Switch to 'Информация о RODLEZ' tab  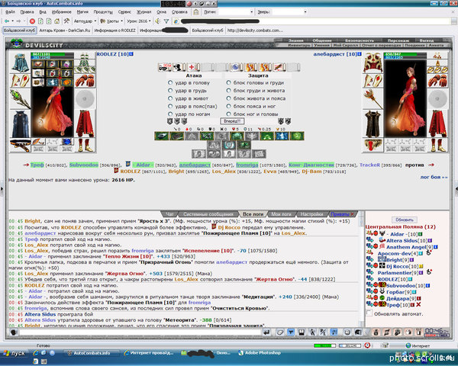114,30
